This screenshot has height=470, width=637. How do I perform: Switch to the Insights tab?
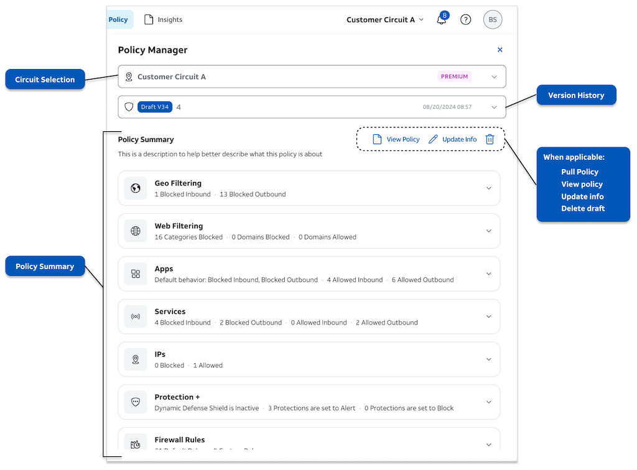pyautogui.click(x=163, y=19)
